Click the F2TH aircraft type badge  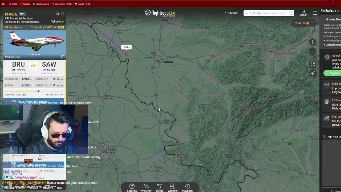(22, 14)
